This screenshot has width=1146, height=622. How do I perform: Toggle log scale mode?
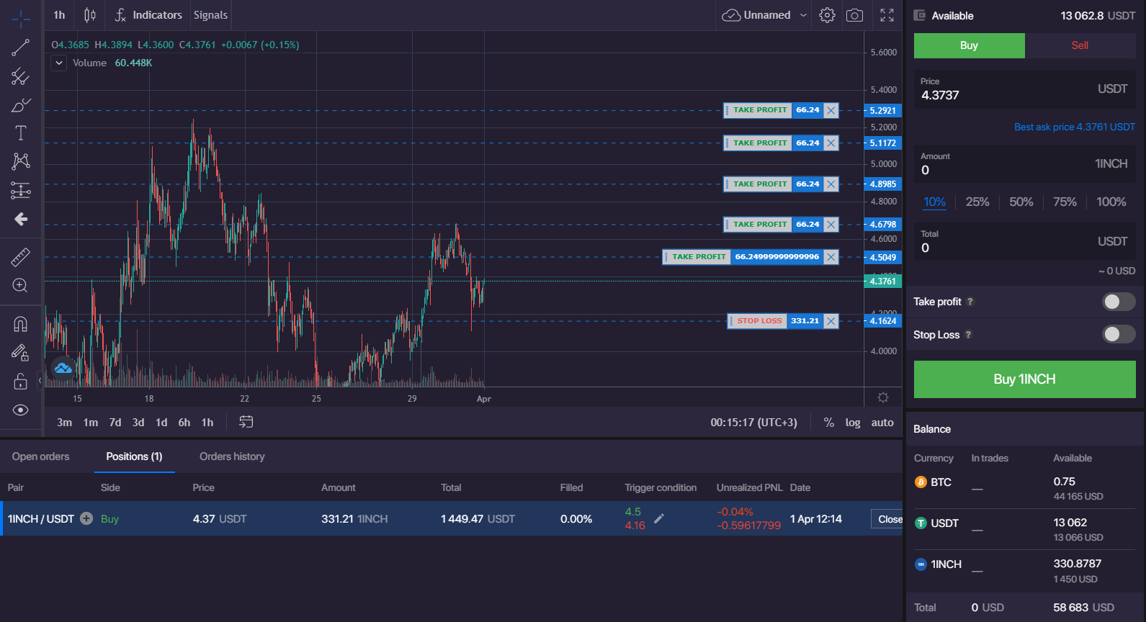(853, 423)
